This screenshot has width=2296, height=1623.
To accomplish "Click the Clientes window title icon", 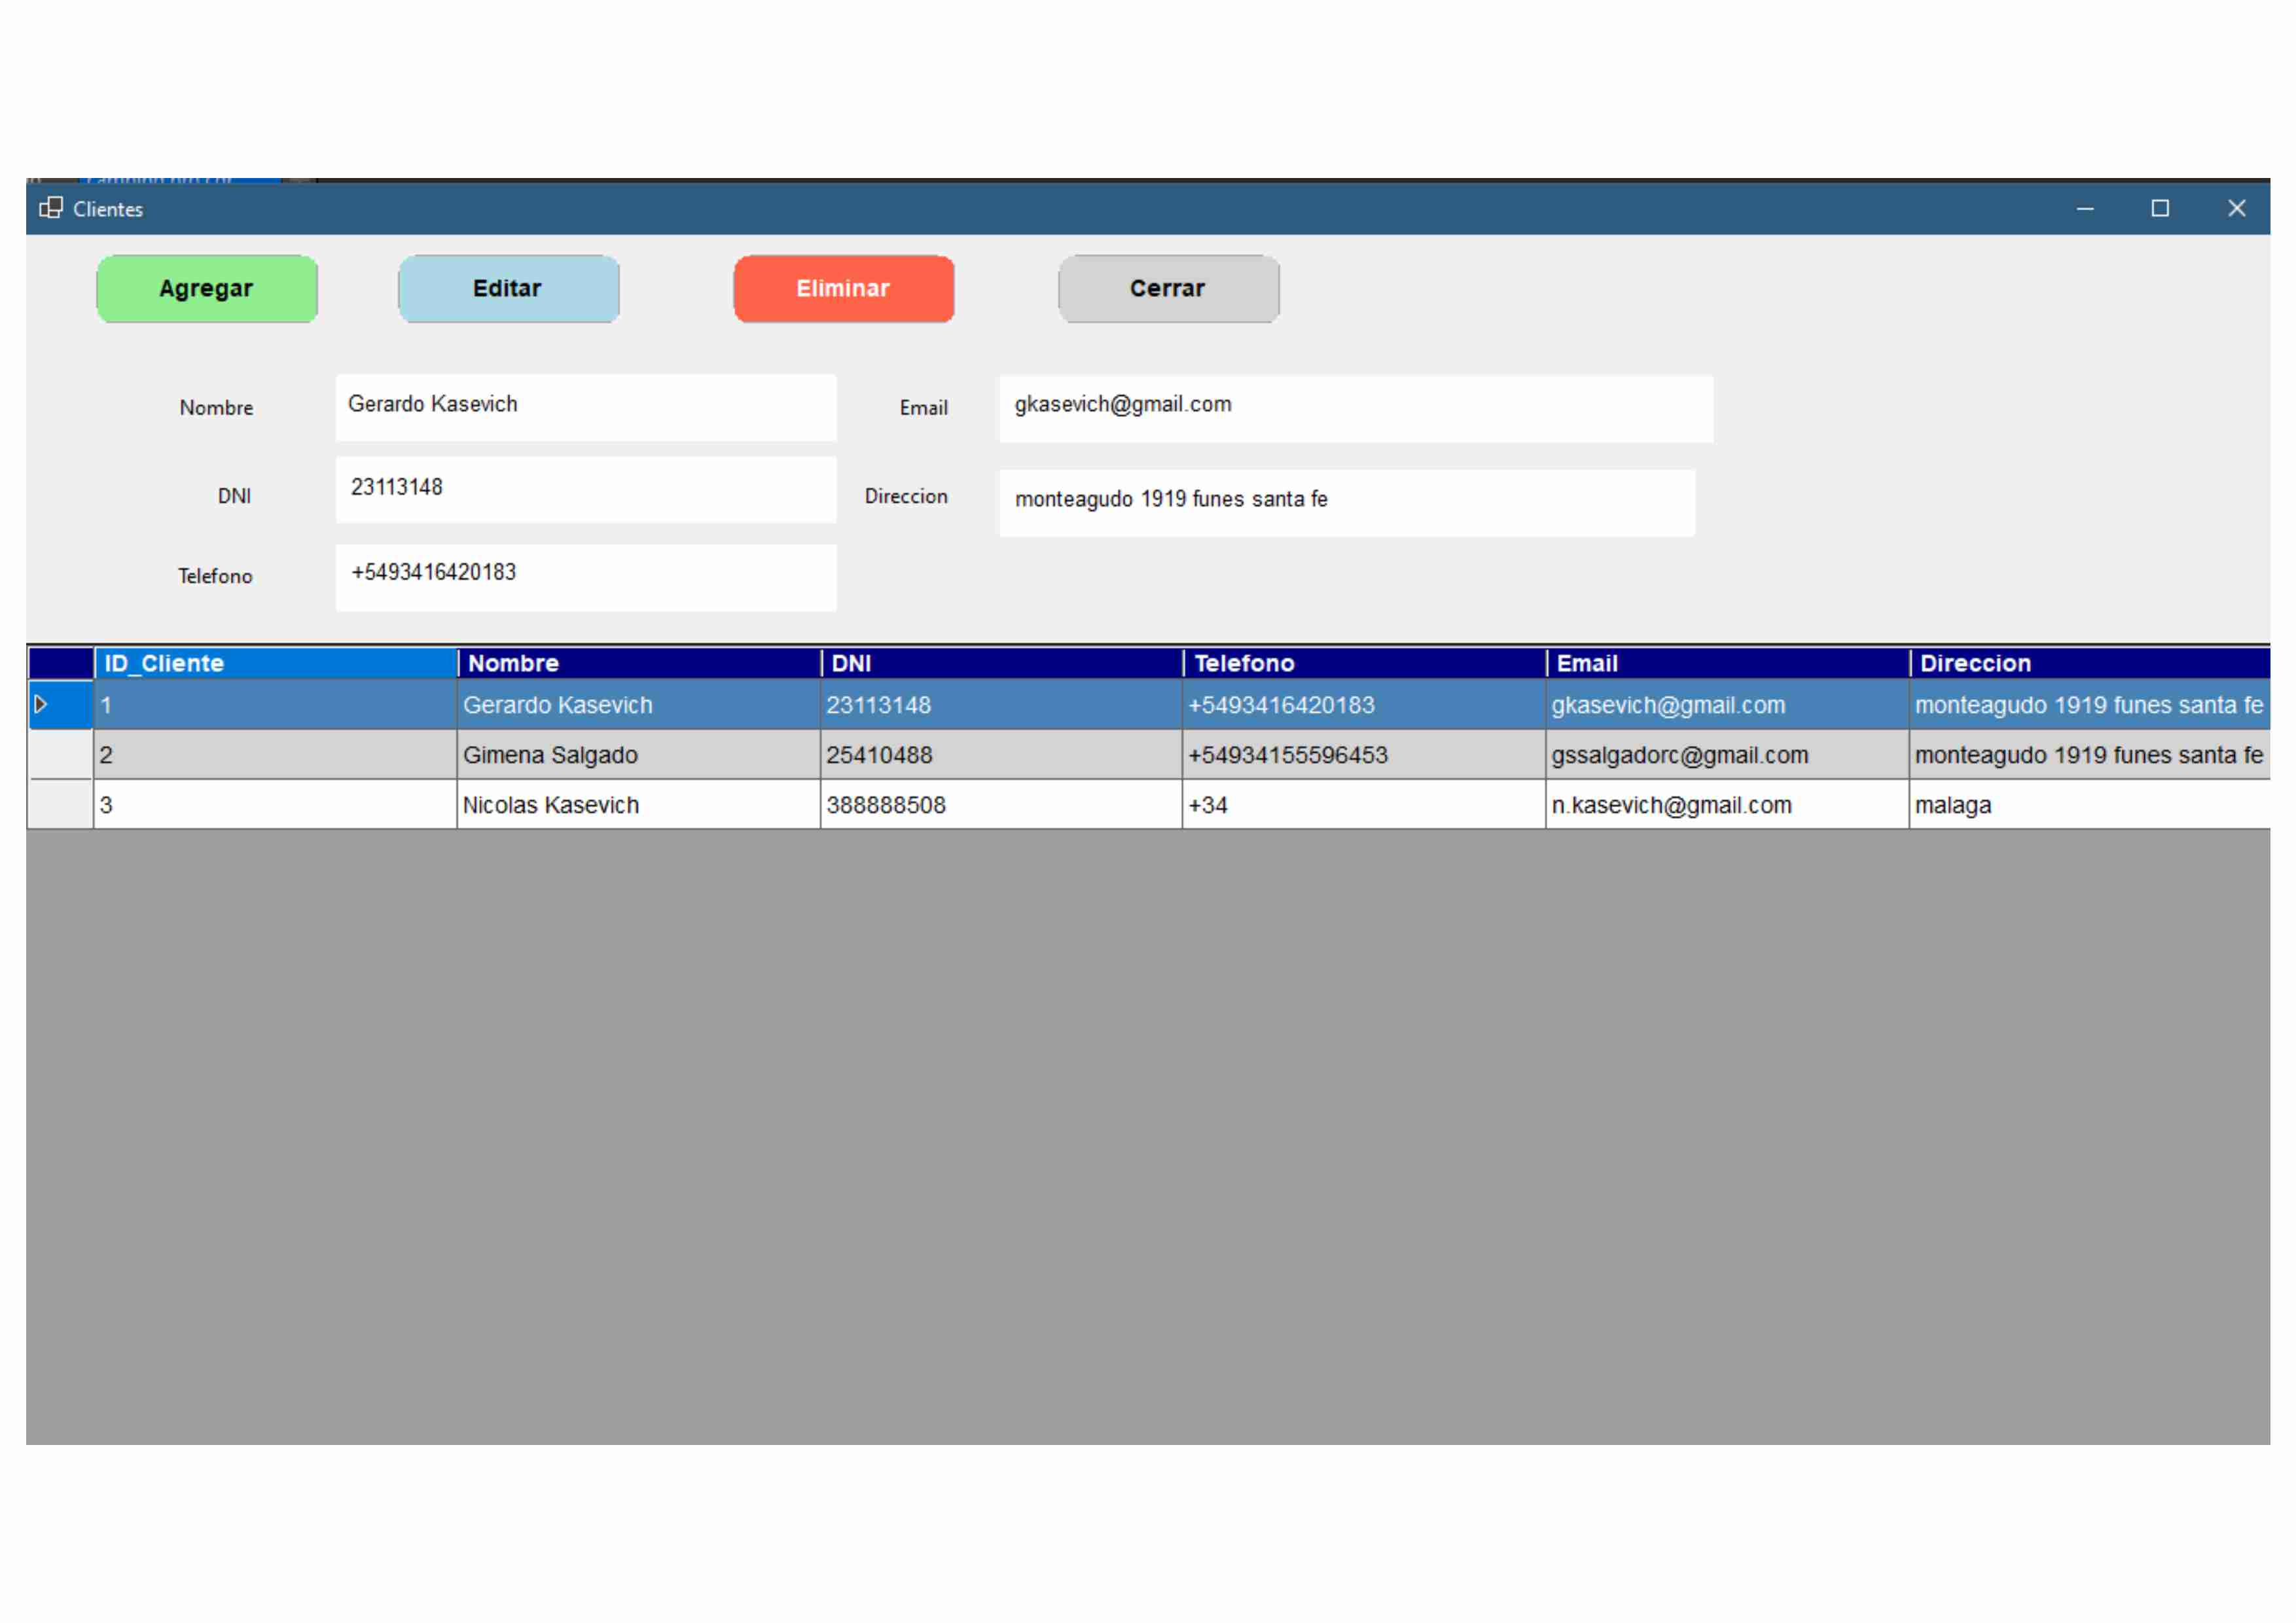I will coord(50,208).
